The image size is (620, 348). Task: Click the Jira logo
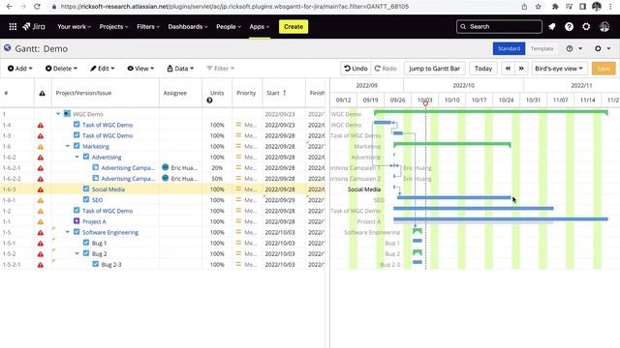pos(34,26)
